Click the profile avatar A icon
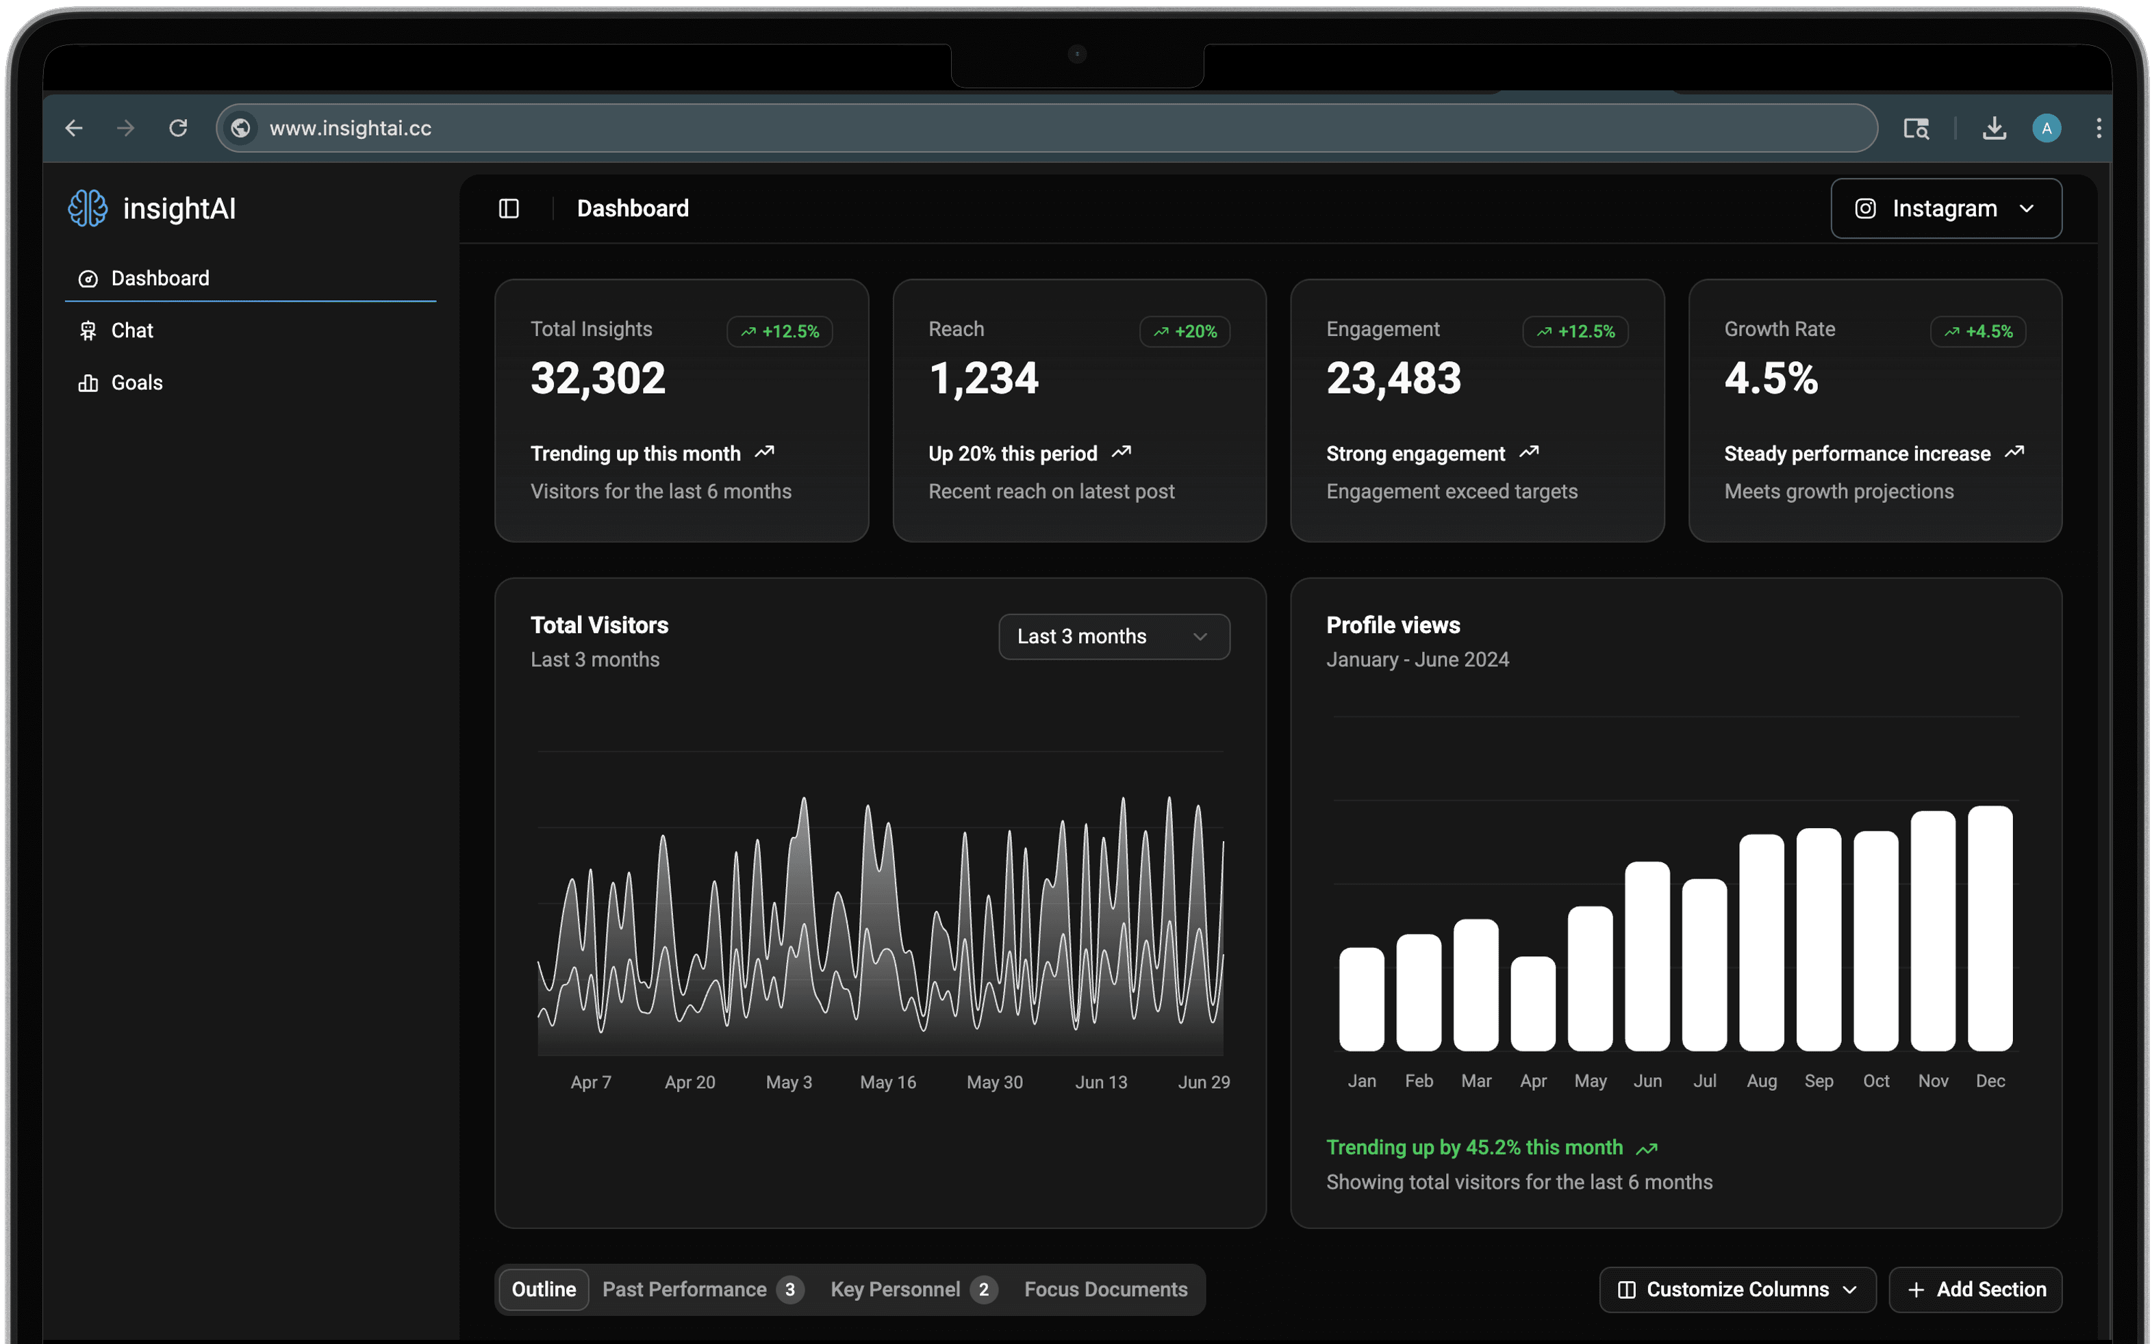The width and height of the screenshot is (2152, 1344). (2046, 128)
